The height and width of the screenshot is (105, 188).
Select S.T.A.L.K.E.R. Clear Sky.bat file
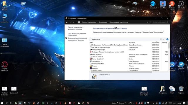point(144,91)
